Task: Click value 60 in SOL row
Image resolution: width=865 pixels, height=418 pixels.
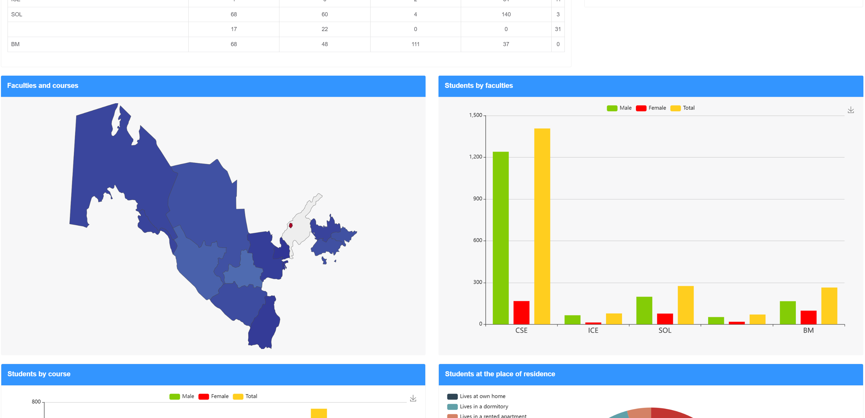Action: coord(324,14)
